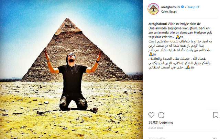Open the more options ellipsis icon
The height and width of the screenshot is (139, 220).
click(x=214, y=138)
